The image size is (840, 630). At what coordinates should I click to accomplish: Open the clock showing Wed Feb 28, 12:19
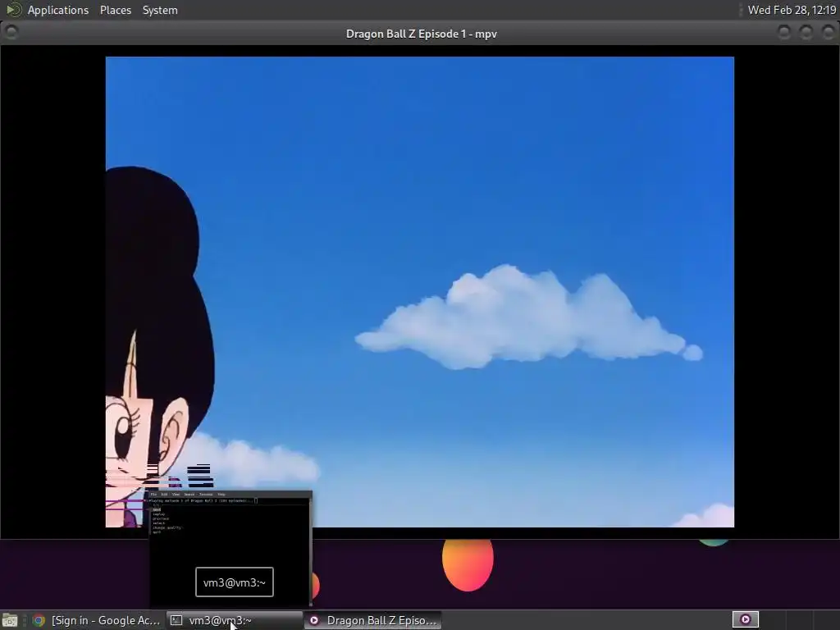(x=792, y=10)
